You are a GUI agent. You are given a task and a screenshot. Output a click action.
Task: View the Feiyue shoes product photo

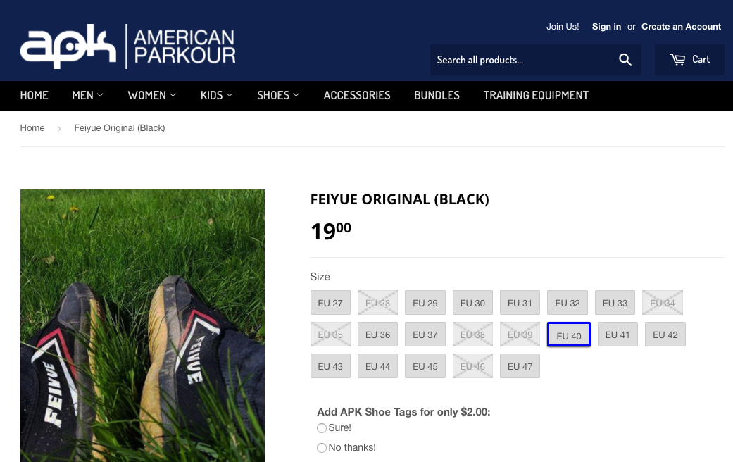pos(142,325)
